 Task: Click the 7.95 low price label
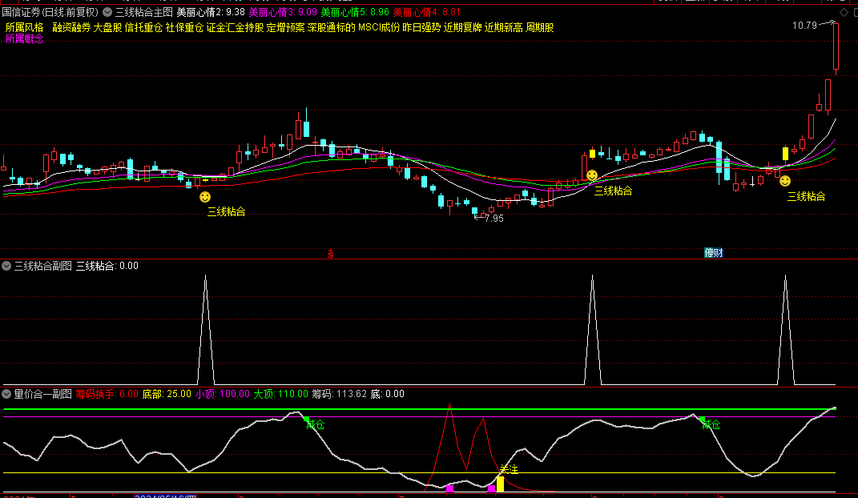click(494, 218)
